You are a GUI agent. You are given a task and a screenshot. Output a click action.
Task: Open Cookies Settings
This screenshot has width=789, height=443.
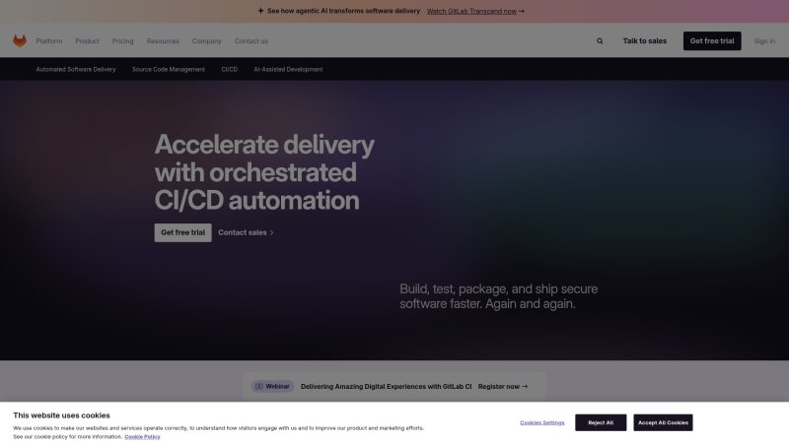541,422
